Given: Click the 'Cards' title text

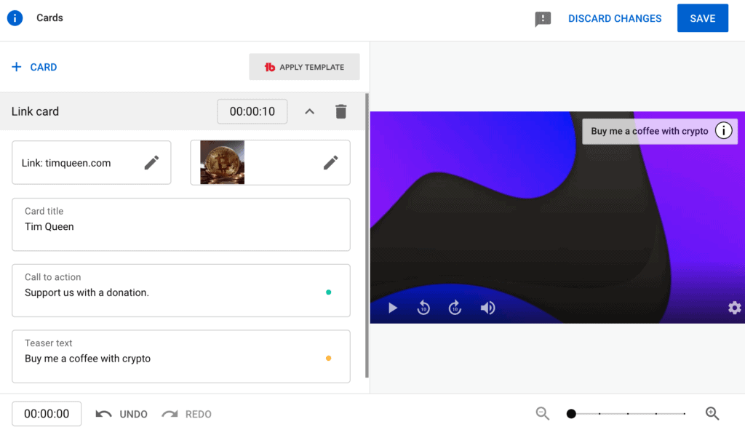Looking at the screenshot, I should [50, 17].
